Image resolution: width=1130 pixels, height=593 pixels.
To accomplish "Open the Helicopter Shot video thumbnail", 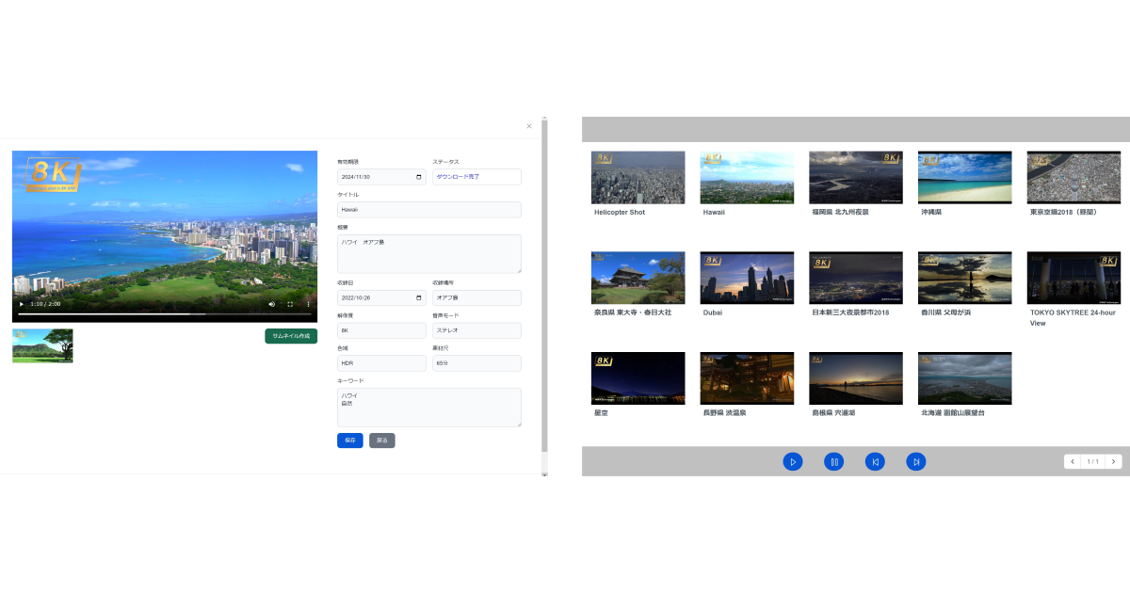I will (x=638, y=178).
